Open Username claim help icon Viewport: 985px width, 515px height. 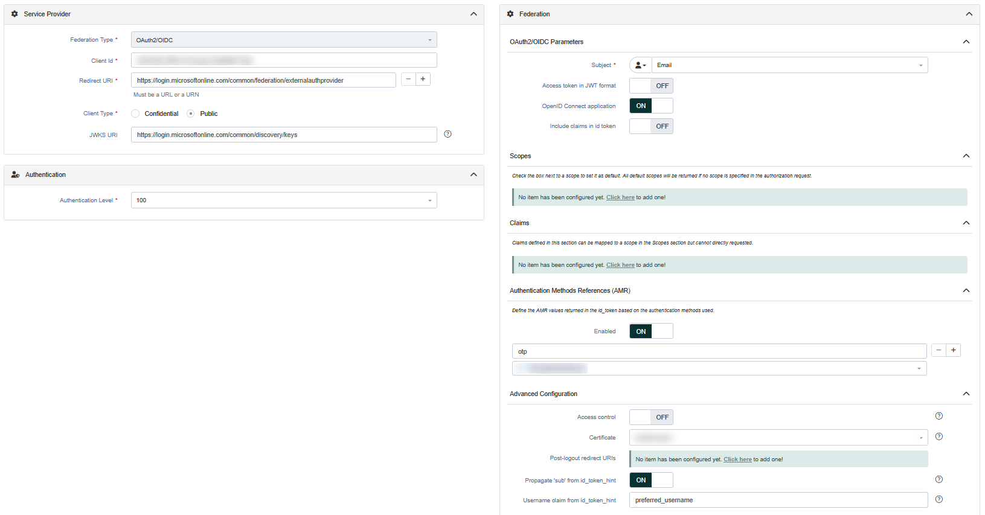pyautogui.click(x=939, y=499)
